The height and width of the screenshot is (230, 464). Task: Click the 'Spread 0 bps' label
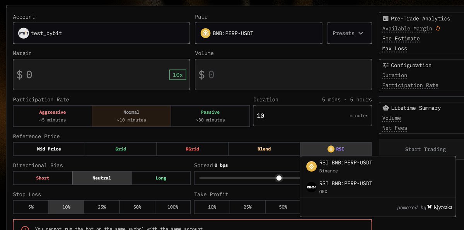(211, 165)
